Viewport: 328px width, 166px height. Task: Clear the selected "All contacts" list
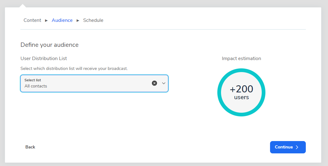154,83
